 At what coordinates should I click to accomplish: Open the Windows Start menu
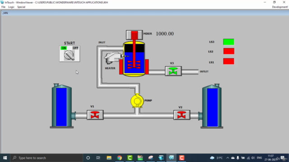point(5,158)
